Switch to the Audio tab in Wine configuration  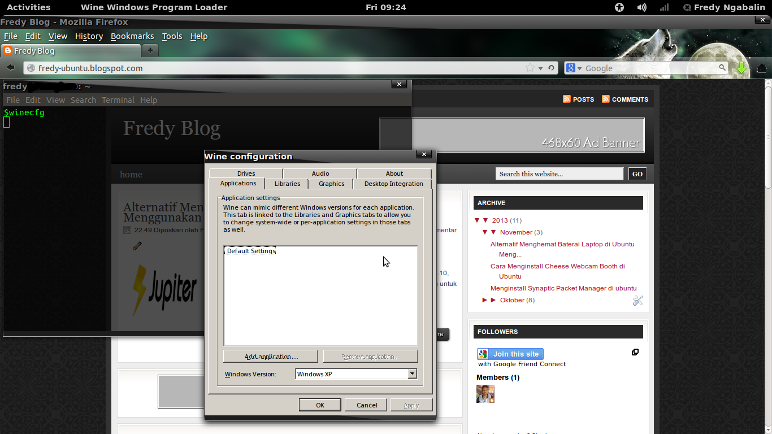320,173
